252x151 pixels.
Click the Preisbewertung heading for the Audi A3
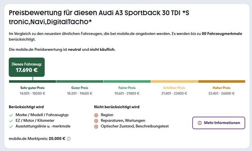coord(99,17)
